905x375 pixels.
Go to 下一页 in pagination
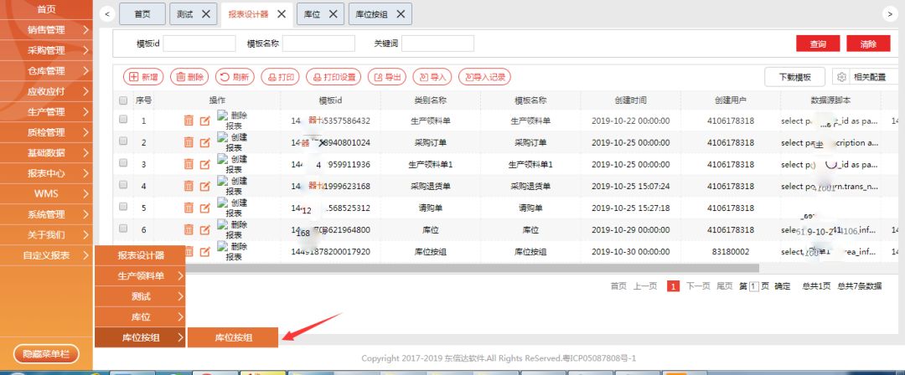tap(698, 286)
